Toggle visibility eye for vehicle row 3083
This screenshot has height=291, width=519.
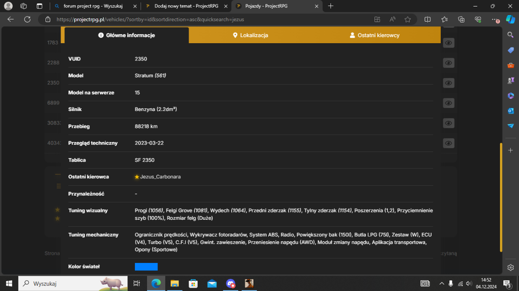click(x=448, y=123)
